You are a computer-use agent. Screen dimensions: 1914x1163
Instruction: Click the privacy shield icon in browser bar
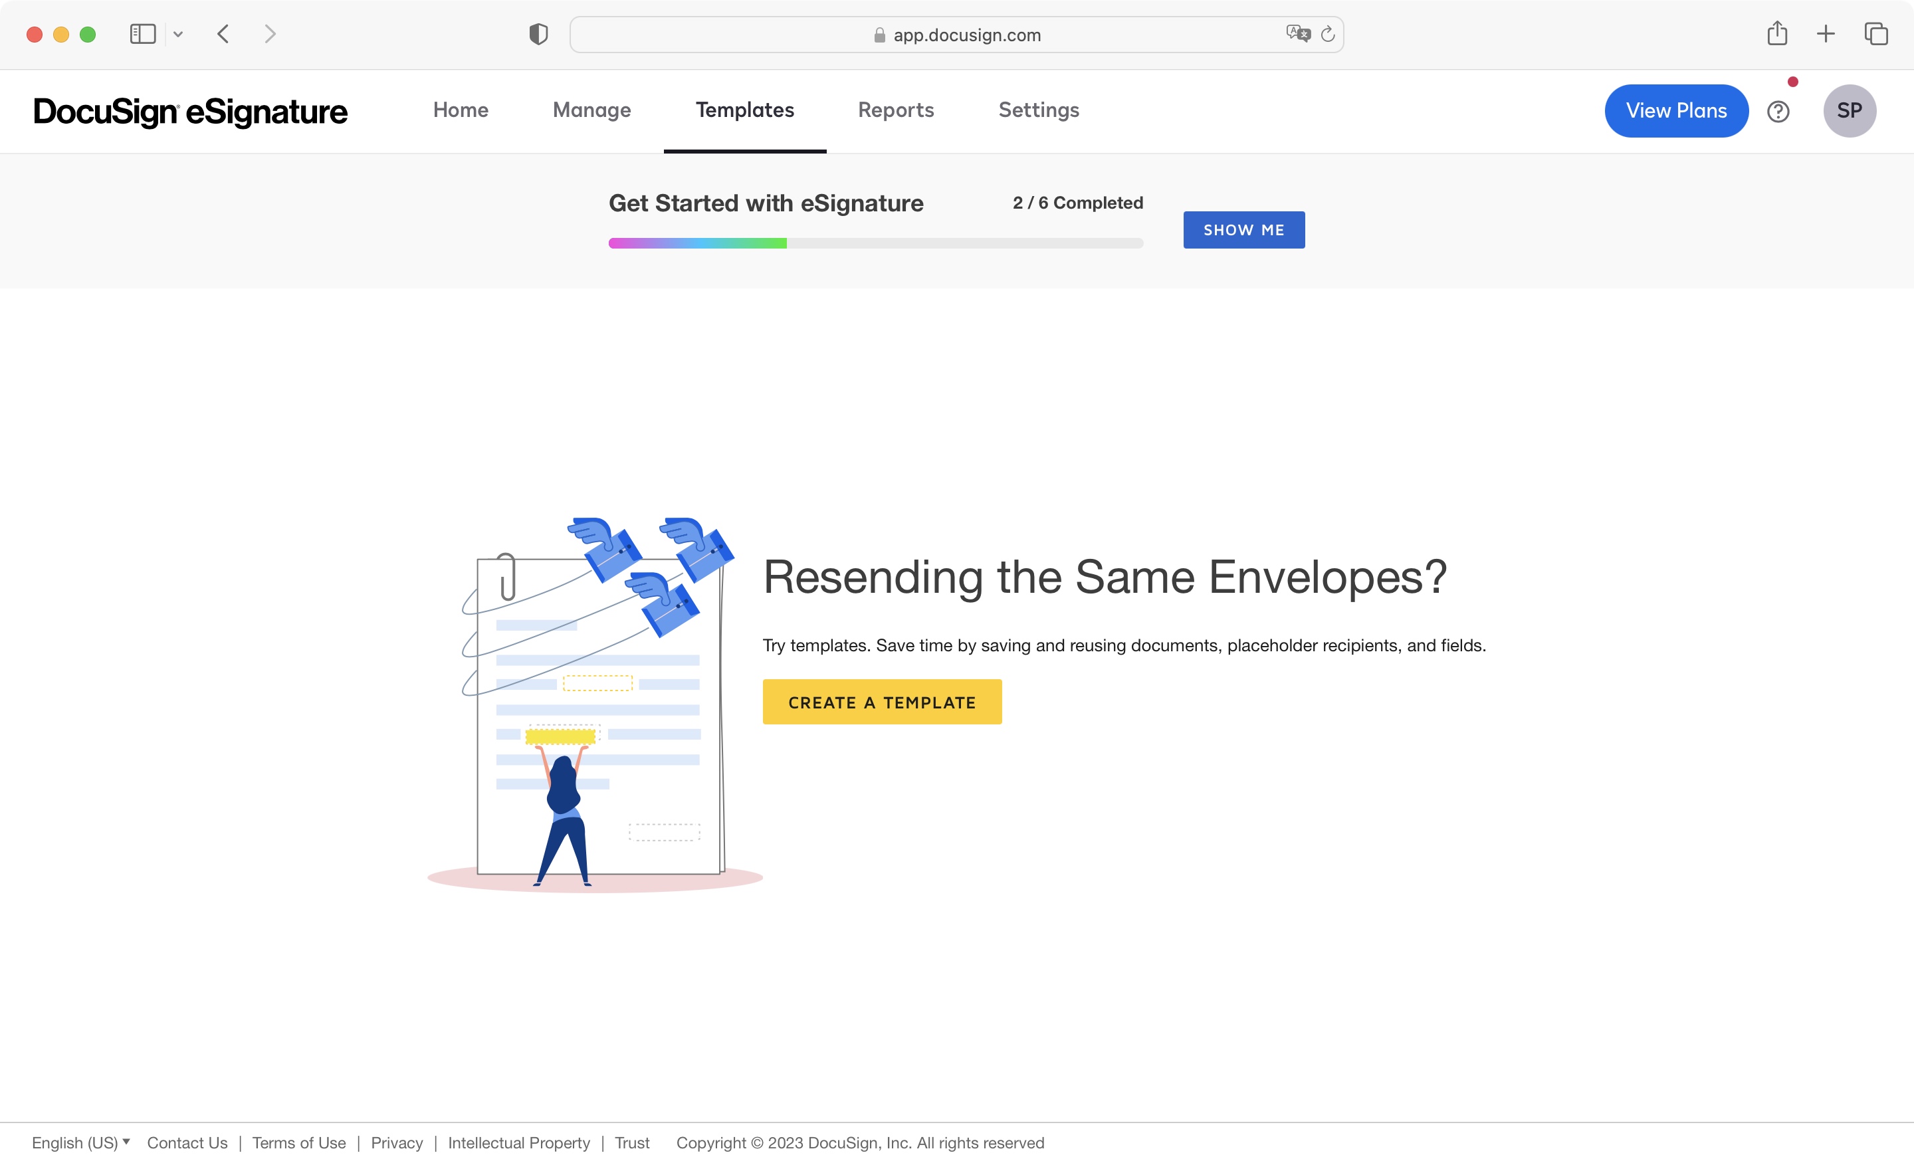click(539, 33)
